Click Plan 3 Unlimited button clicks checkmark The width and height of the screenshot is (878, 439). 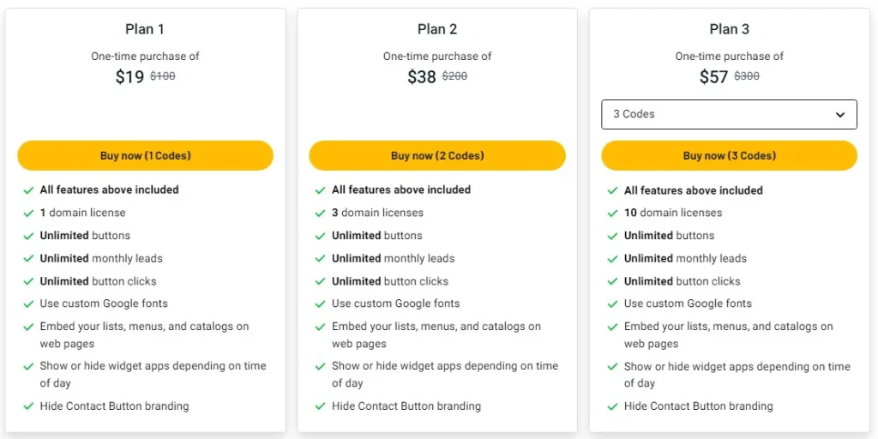click(612, 281)
